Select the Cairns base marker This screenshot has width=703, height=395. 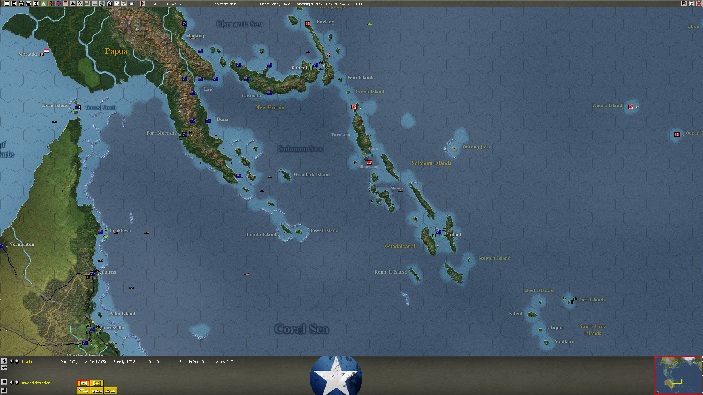[93, 273]
